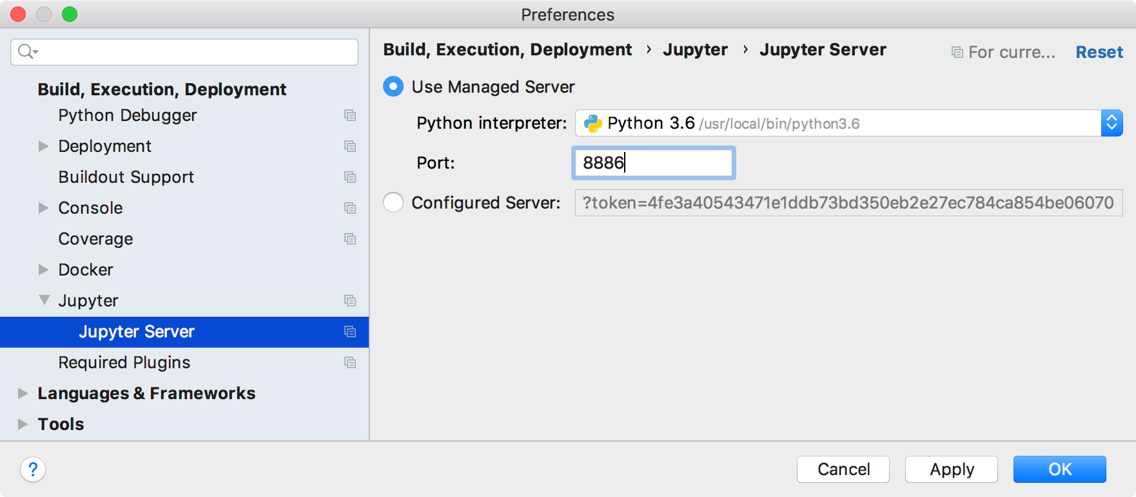Confirm settings with the OK button

(x=1060, y=469)
